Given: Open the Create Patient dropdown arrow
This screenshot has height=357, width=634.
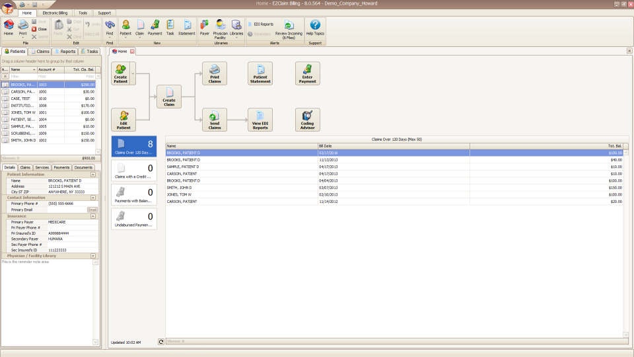Looking at the screenshot, I should pyautogui.click(x=133, y=73).
